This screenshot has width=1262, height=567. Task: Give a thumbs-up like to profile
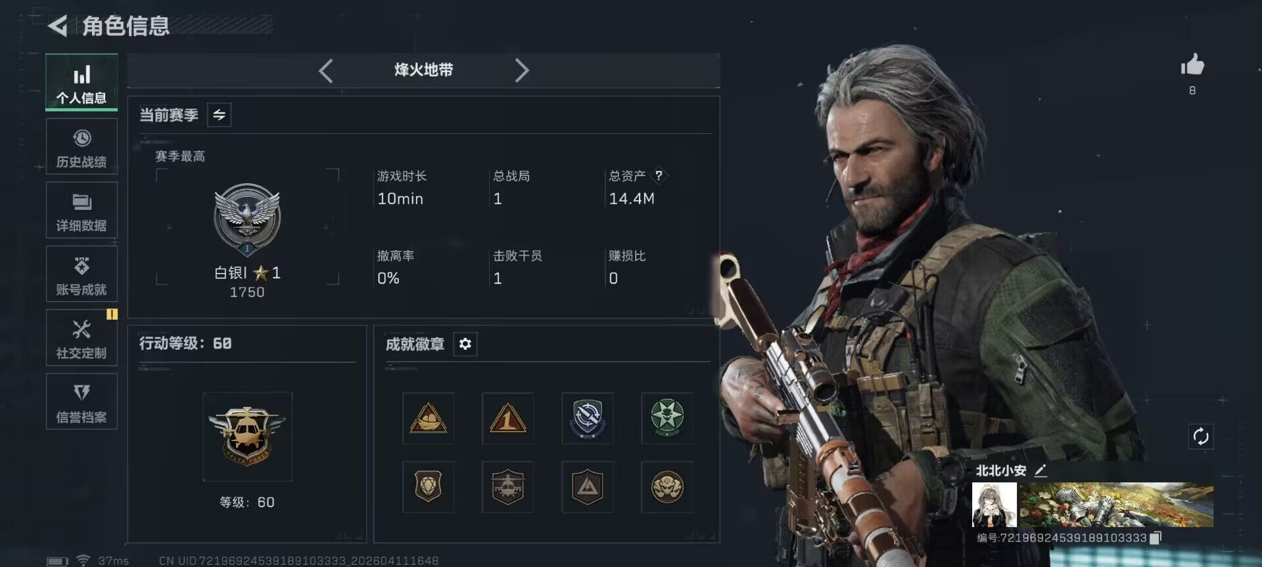coord(1192,65)
